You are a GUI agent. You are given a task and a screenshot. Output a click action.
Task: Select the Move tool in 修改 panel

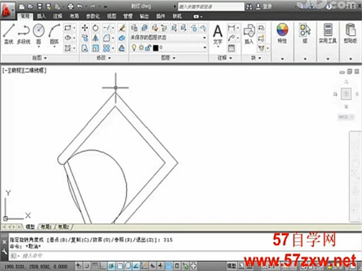[x=84, y=28]
